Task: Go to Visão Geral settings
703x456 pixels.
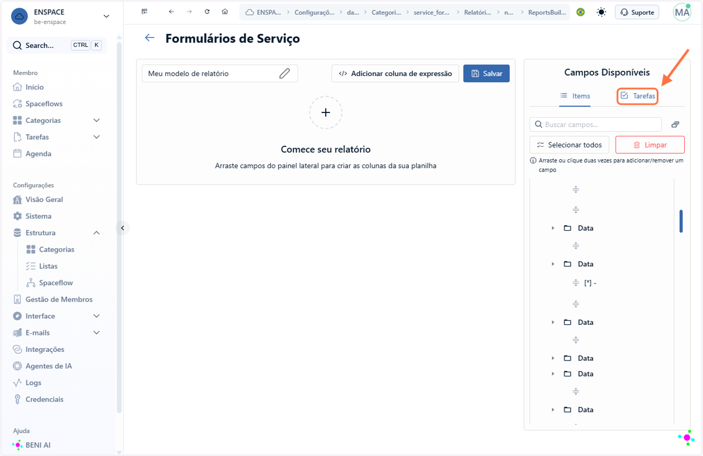Action: click(x=44, y=200)
